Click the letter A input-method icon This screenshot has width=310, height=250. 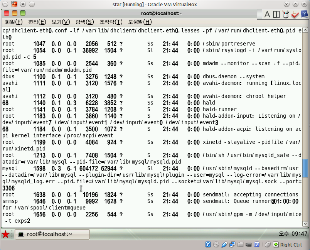tap(267, 14)
